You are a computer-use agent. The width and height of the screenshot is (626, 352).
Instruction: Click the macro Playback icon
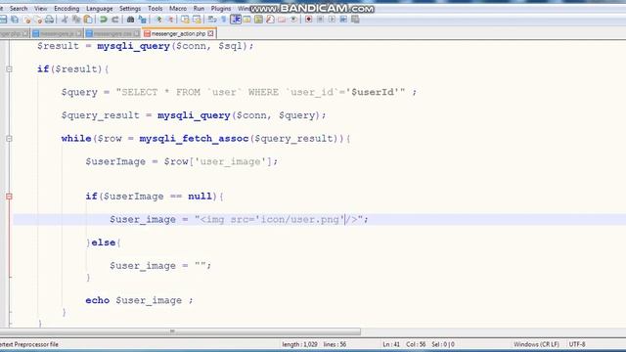pos(332,20)
